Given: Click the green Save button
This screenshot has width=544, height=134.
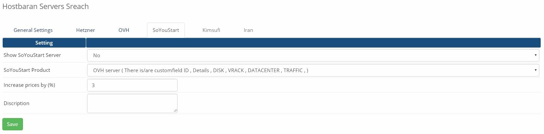Looking at the screenshot, I should pos(13,124).
